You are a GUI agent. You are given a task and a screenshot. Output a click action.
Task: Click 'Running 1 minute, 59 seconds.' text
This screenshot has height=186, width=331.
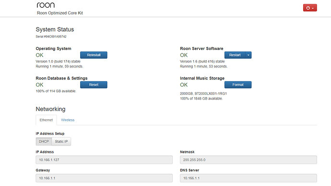click(x=59, y=66)
